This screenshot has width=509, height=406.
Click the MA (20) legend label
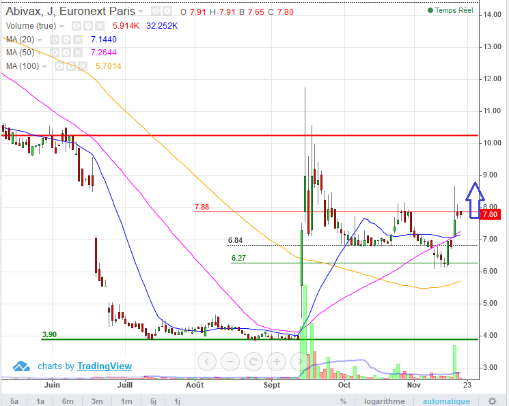[20, 40]
